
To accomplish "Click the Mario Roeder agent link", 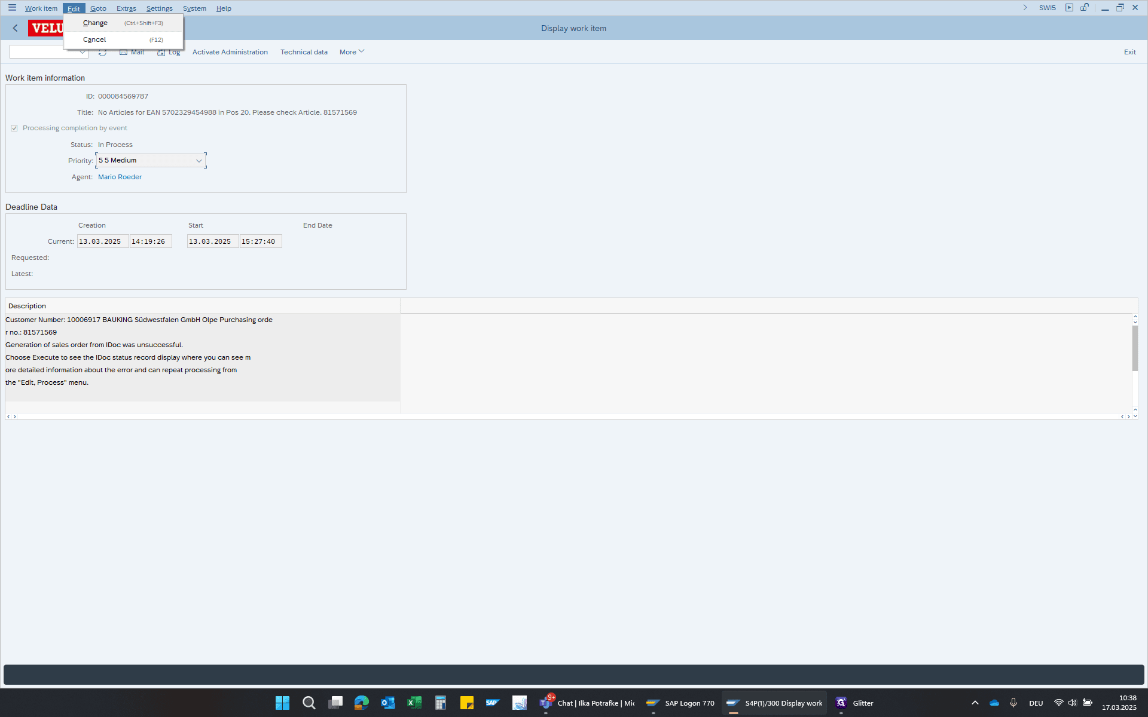I will point(120,177).
